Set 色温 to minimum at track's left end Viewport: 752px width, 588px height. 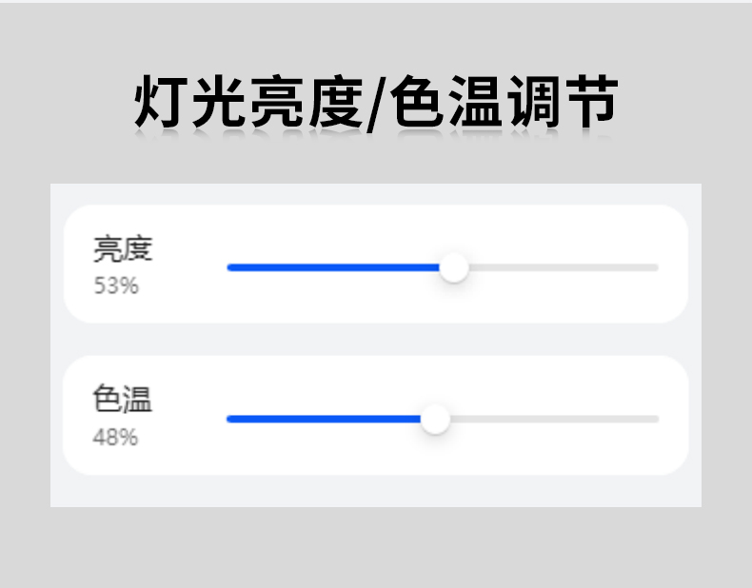point(229,419)
